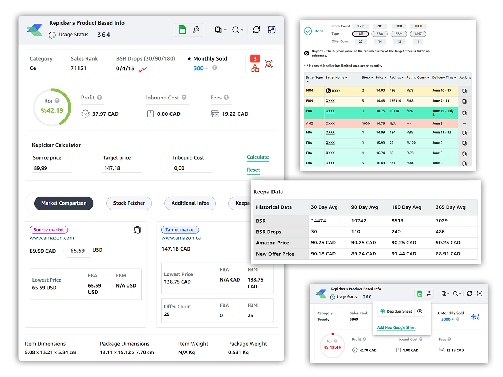Screen dimensions: 503x377
Task: Select the Kepicker Sheet radio button
Action: coord(382,311)
